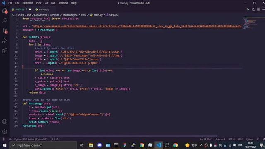Open File Explorer from the taskbar
Screen dimensions: 265x149
coord(91,145)
